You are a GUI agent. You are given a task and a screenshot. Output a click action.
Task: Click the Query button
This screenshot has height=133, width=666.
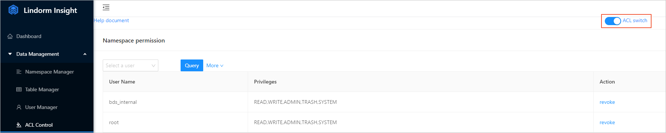tap(192, 65)
